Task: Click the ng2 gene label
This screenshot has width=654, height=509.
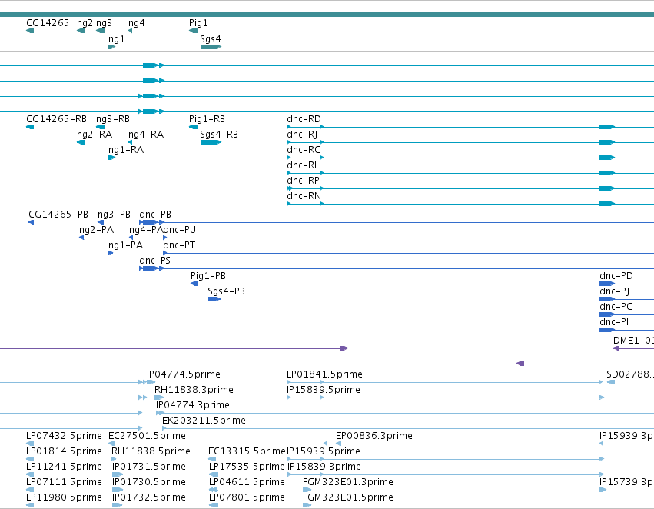Action: [x=85, y=23]
